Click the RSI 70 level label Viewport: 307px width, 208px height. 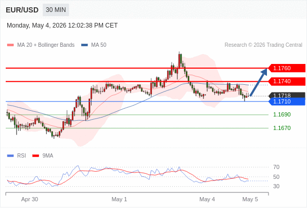click(276, 167)
